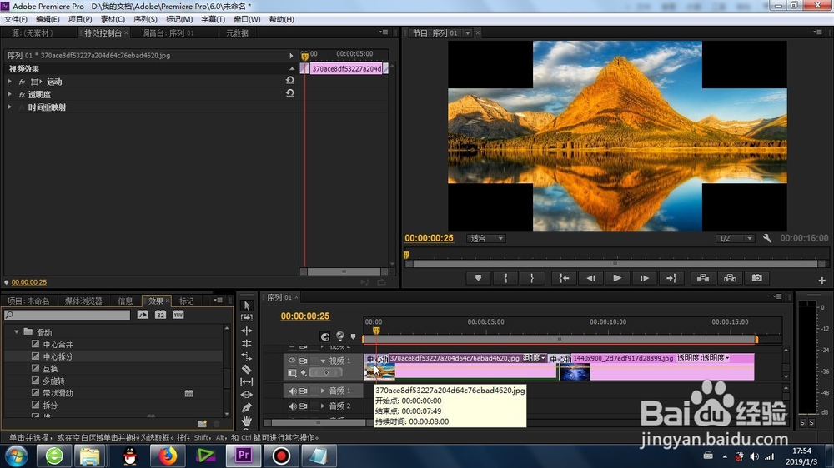Play the sequence in program monitor
Image resolution: width=834 pixels, height=468 pixels.
pyautogui.click(x=617, y=278)
